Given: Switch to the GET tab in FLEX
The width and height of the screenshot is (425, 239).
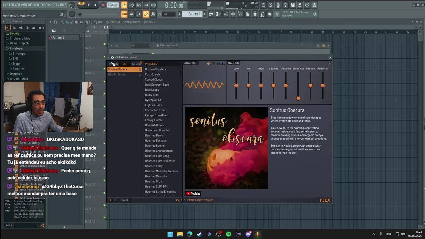Looking at the screenshot, I should (x=125, y=64).
